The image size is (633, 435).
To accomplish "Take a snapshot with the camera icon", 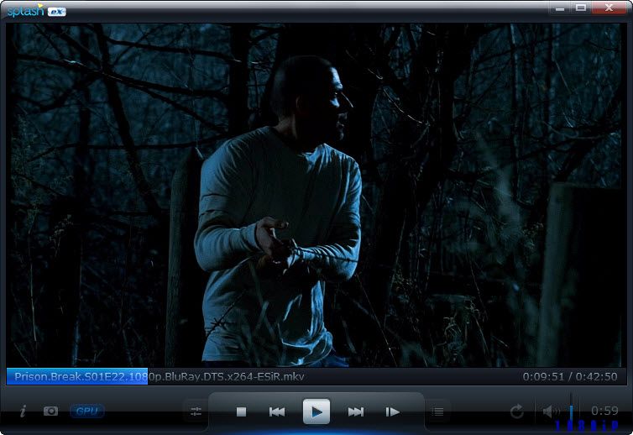I will [x=51, y=411].
